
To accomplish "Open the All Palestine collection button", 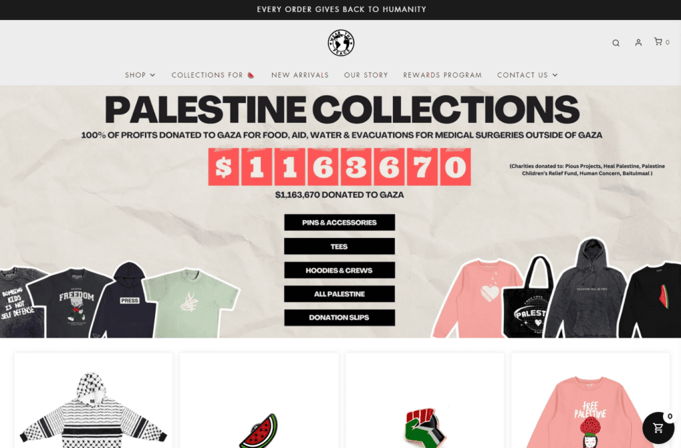I will coord(340,294).
